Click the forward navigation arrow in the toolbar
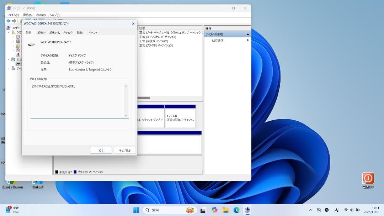The height and width of the screenshot is (216, 384). pyautogui.click(x=14, y=21)
